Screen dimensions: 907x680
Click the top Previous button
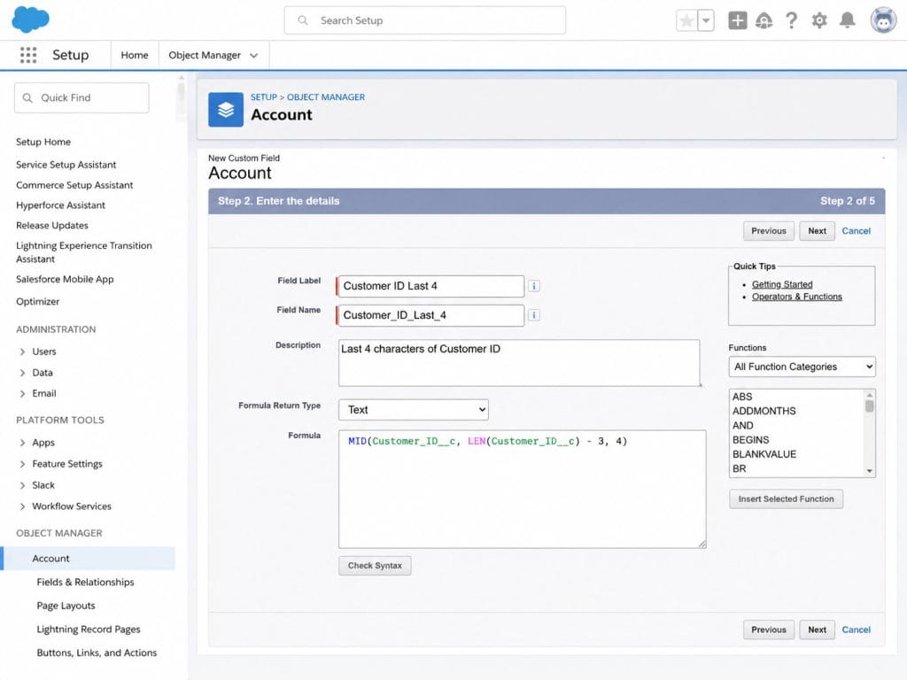[x=768, y=231]
